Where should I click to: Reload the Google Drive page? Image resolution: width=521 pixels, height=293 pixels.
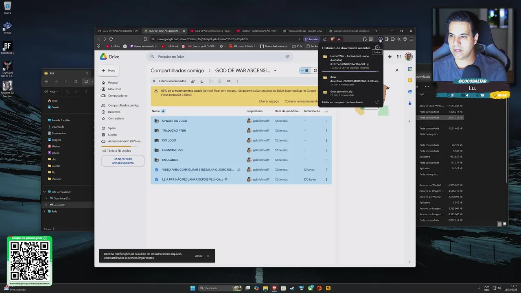111,39
